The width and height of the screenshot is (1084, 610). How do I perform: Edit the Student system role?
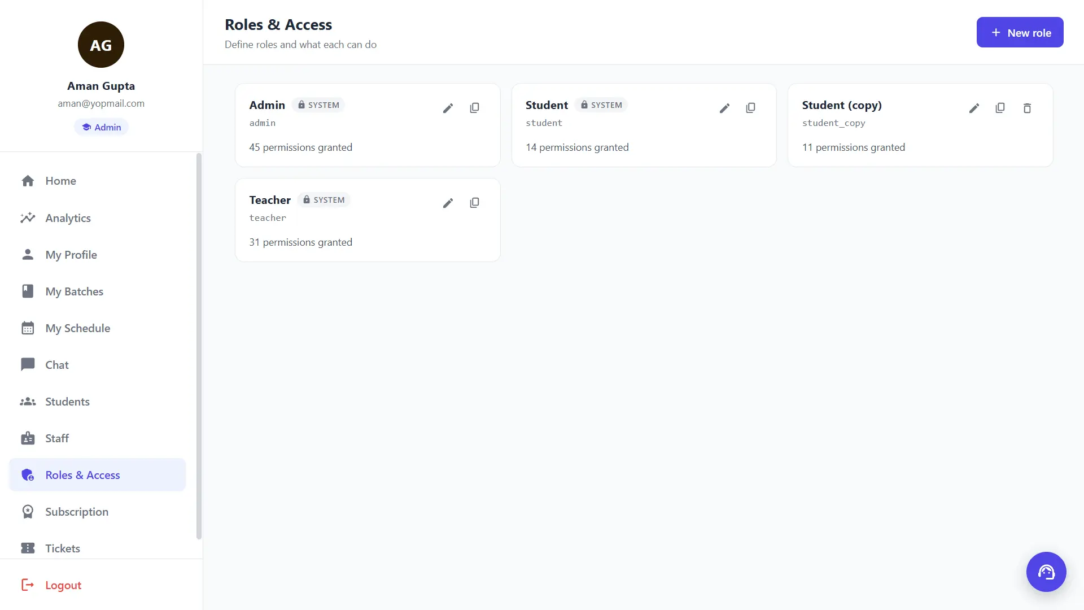724,108
